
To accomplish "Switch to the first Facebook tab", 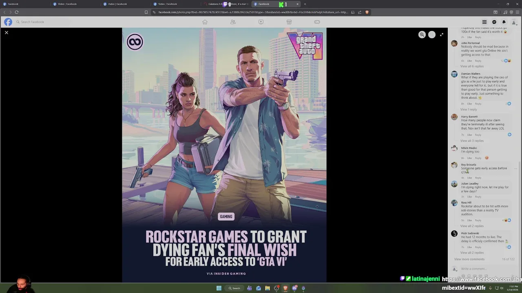I will (24, 4).
